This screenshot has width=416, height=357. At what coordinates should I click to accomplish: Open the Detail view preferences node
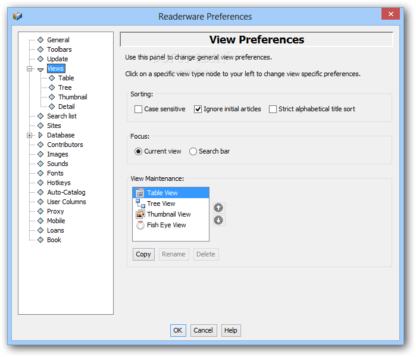(x=66, y=107)
